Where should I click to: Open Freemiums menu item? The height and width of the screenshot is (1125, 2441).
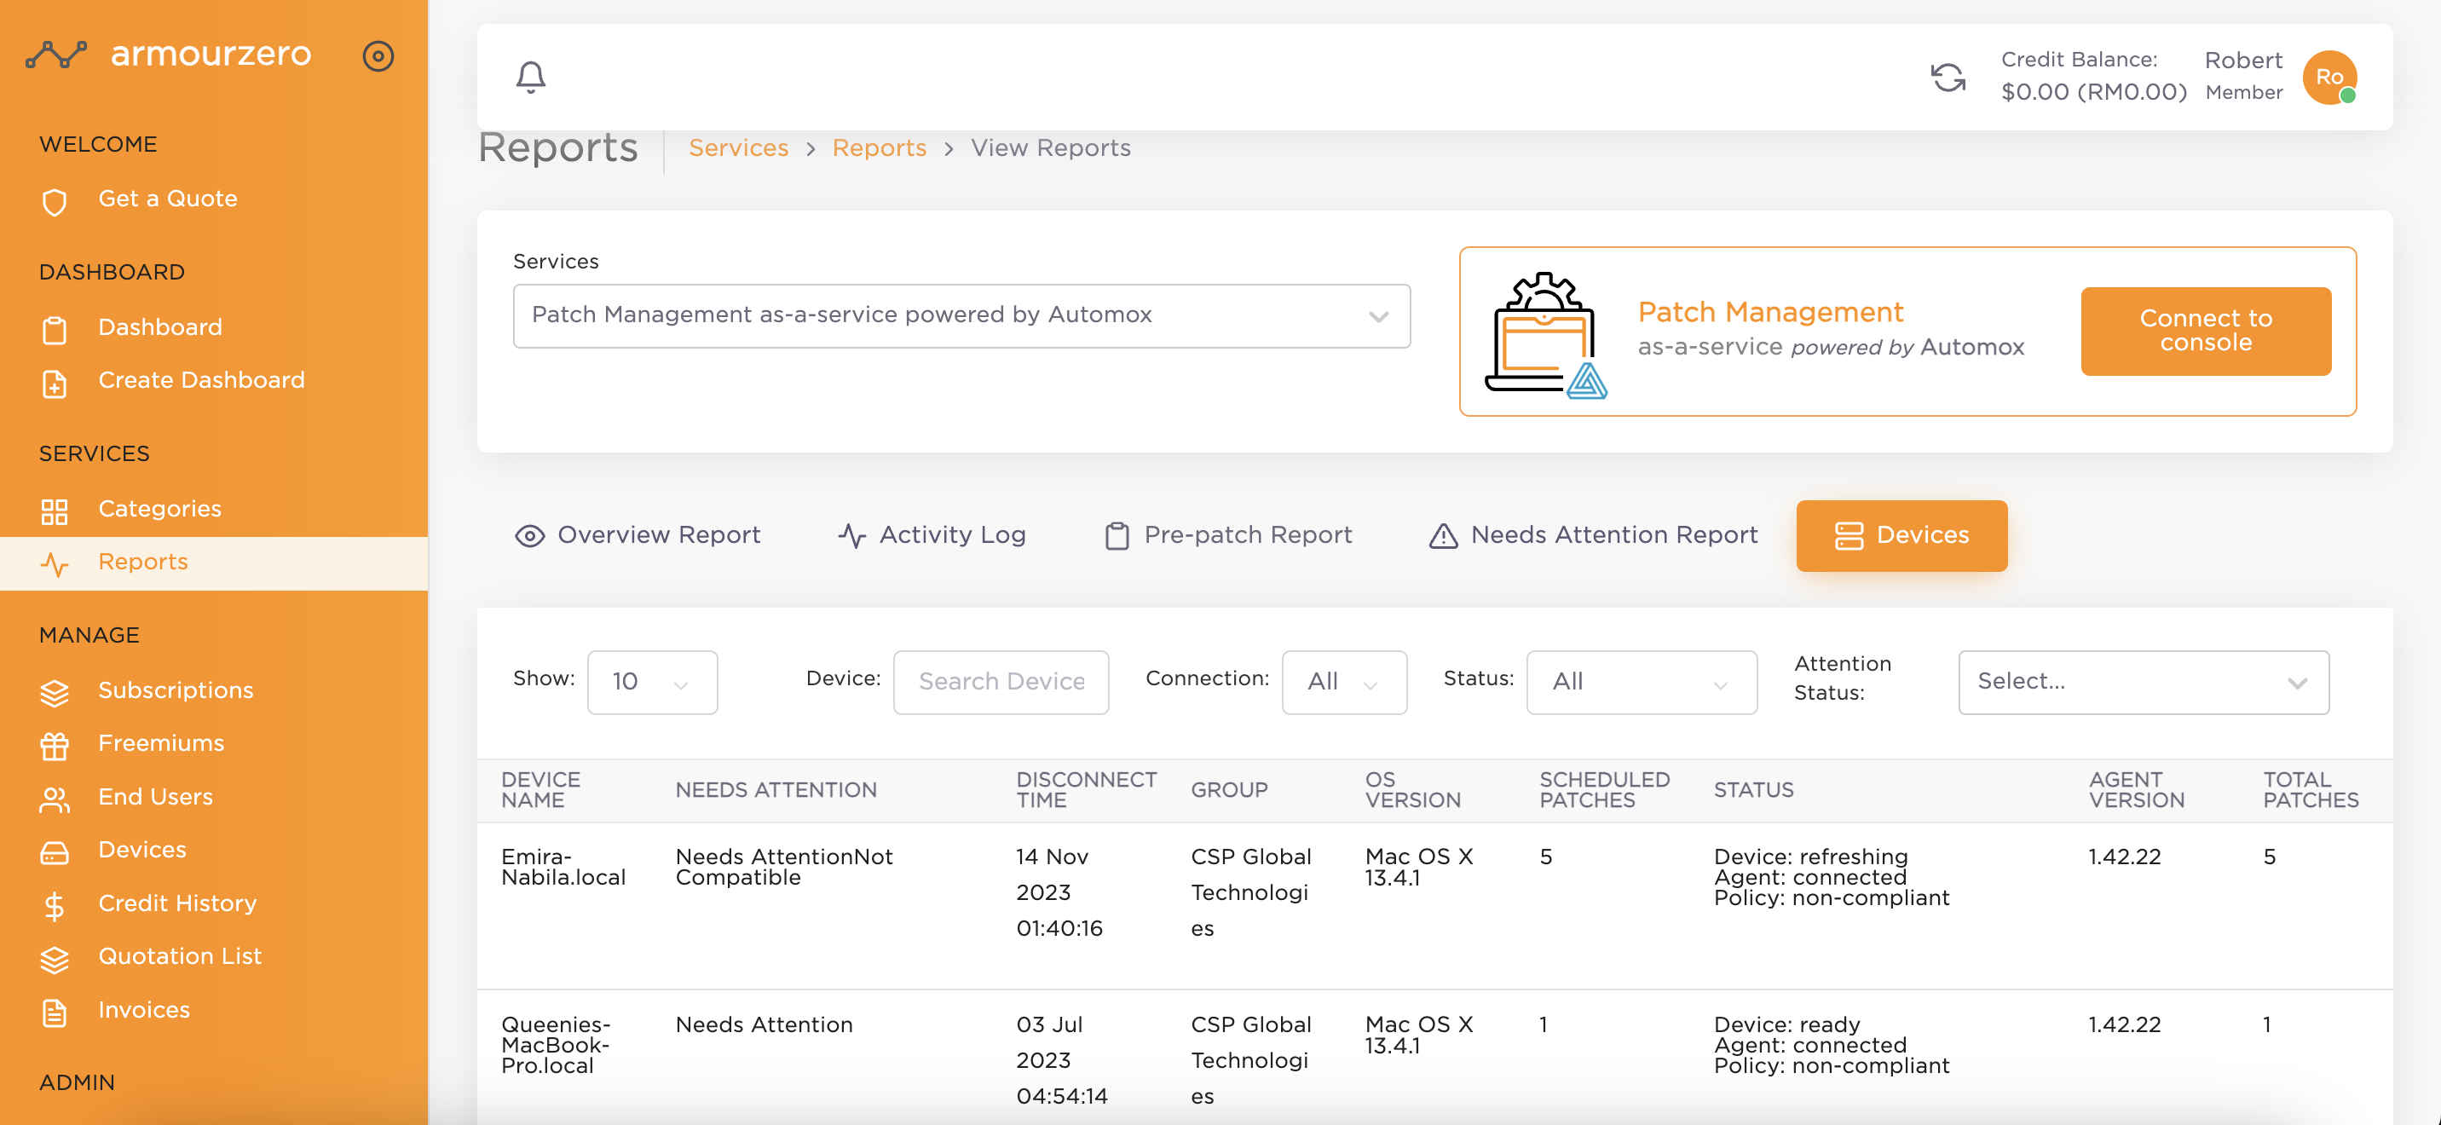[x=162, y=743]
